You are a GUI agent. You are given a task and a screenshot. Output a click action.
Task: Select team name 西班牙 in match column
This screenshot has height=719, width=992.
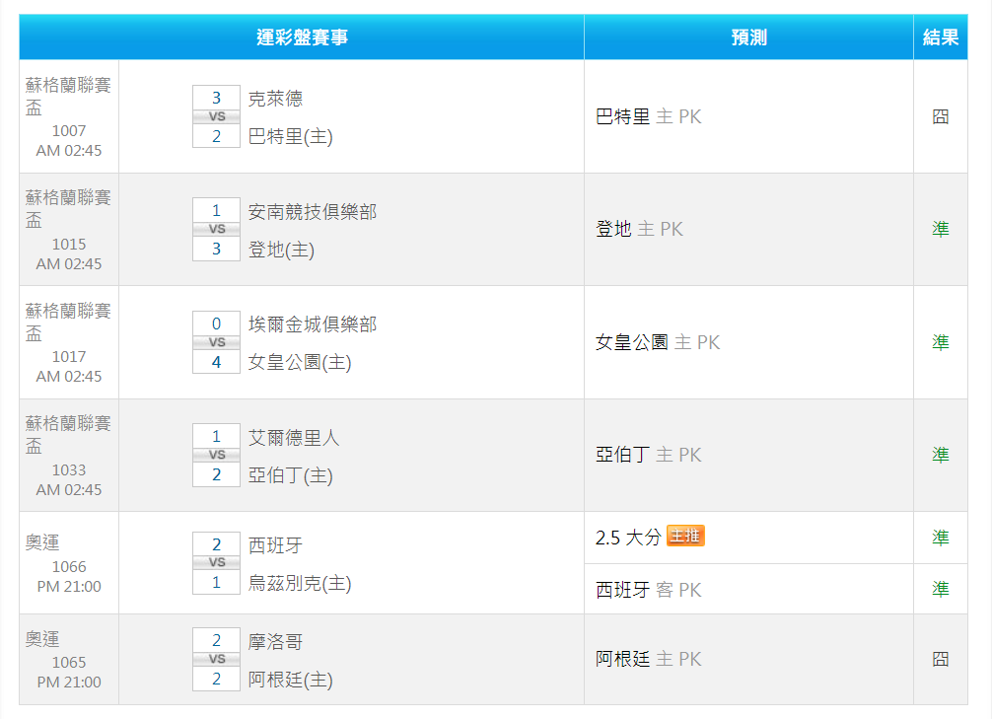(275, 545)
